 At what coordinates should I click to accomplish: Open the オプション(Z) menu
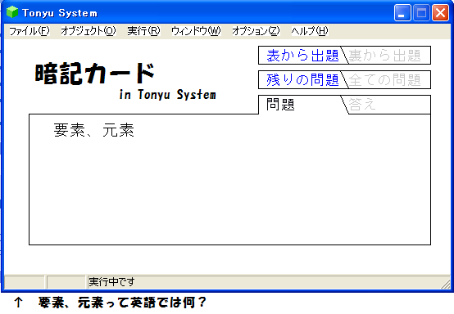[x=256, y=30]
